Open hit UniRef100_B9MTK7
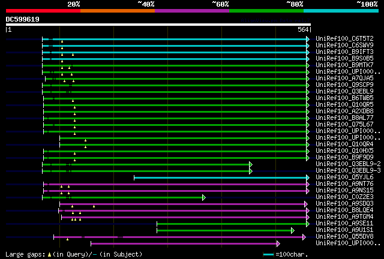 tap(344, 65)
